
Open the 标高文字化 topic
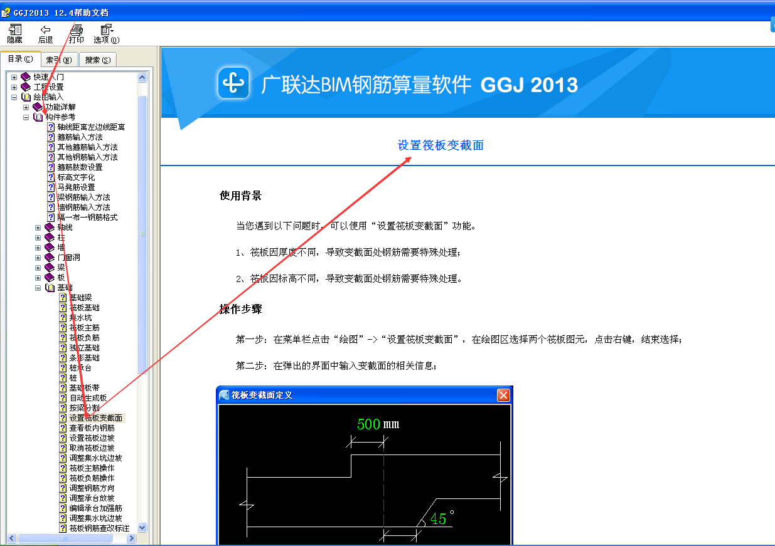coord(76,177)
